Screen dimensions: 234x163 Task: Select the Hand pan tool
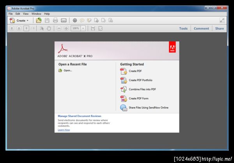click(49, 28)
